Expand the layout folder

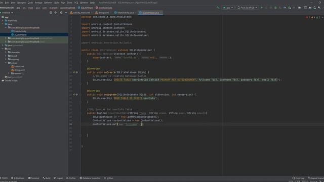(6, 56)
